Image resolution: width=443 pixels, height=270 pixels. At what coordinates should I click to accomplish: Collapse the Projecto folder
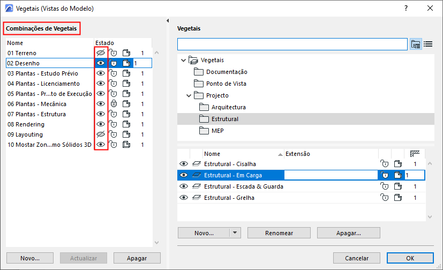189,95
